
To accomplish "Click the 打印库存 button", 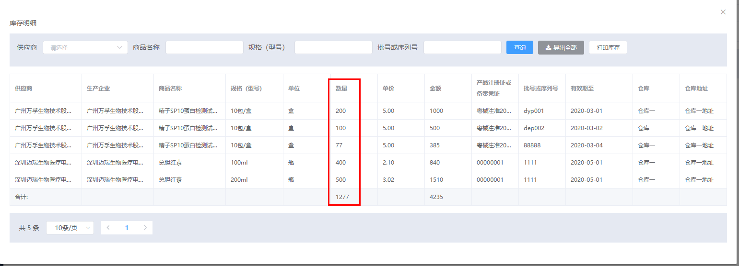I will click(x=608, y=47).
